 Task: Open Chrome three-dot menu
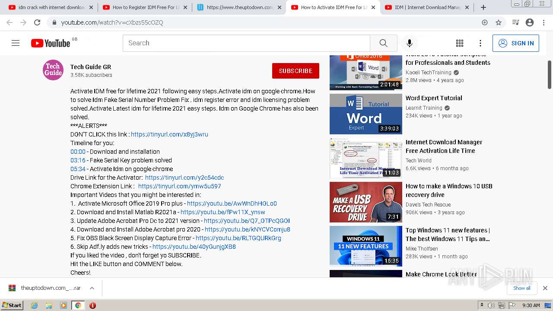[543, 22]
